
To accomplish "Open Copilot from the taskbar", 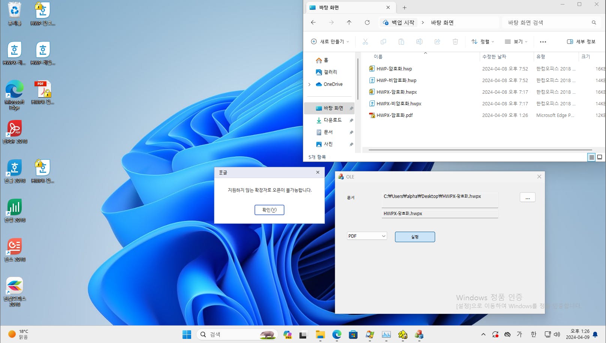I will (x=287, y=334).
